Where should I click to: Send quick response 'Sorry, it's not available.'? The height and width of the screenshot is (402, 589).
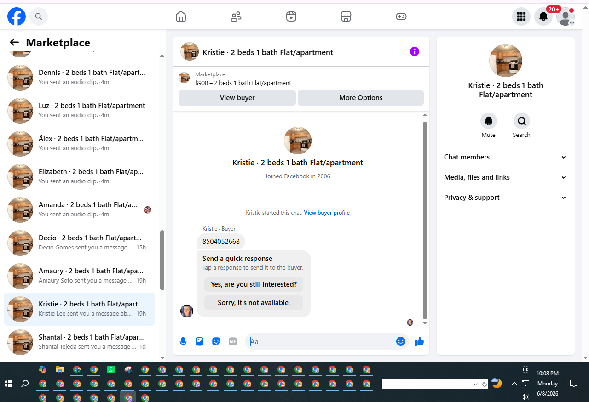click(254, 303)
